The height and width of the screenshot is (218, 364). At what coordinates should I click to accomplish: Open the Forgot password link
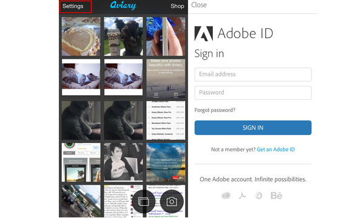[x=215, y=110]
